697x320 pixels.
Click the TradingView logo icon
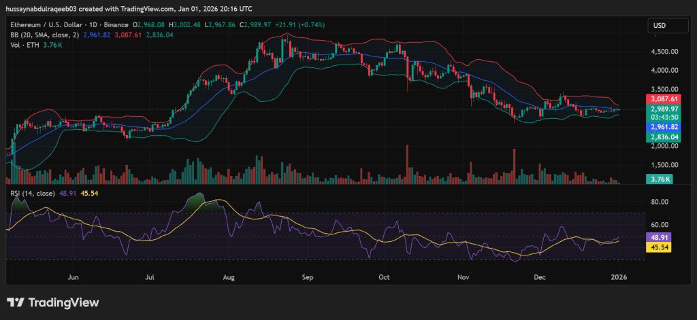(16, 303)
